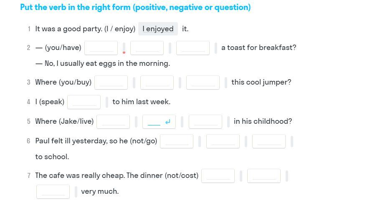Screen dimensions: 370x205
Task: Click first blank after 'he (not/go)'
Action: (177, 141)
